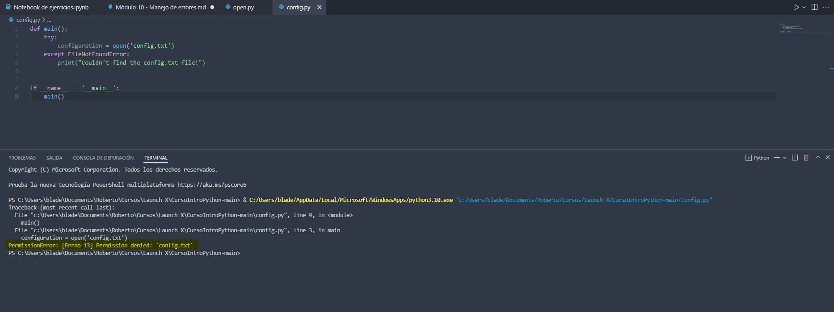834x312 pixels.
Task: Kill the terminal with trash icon
Action: tap(806, 158)
